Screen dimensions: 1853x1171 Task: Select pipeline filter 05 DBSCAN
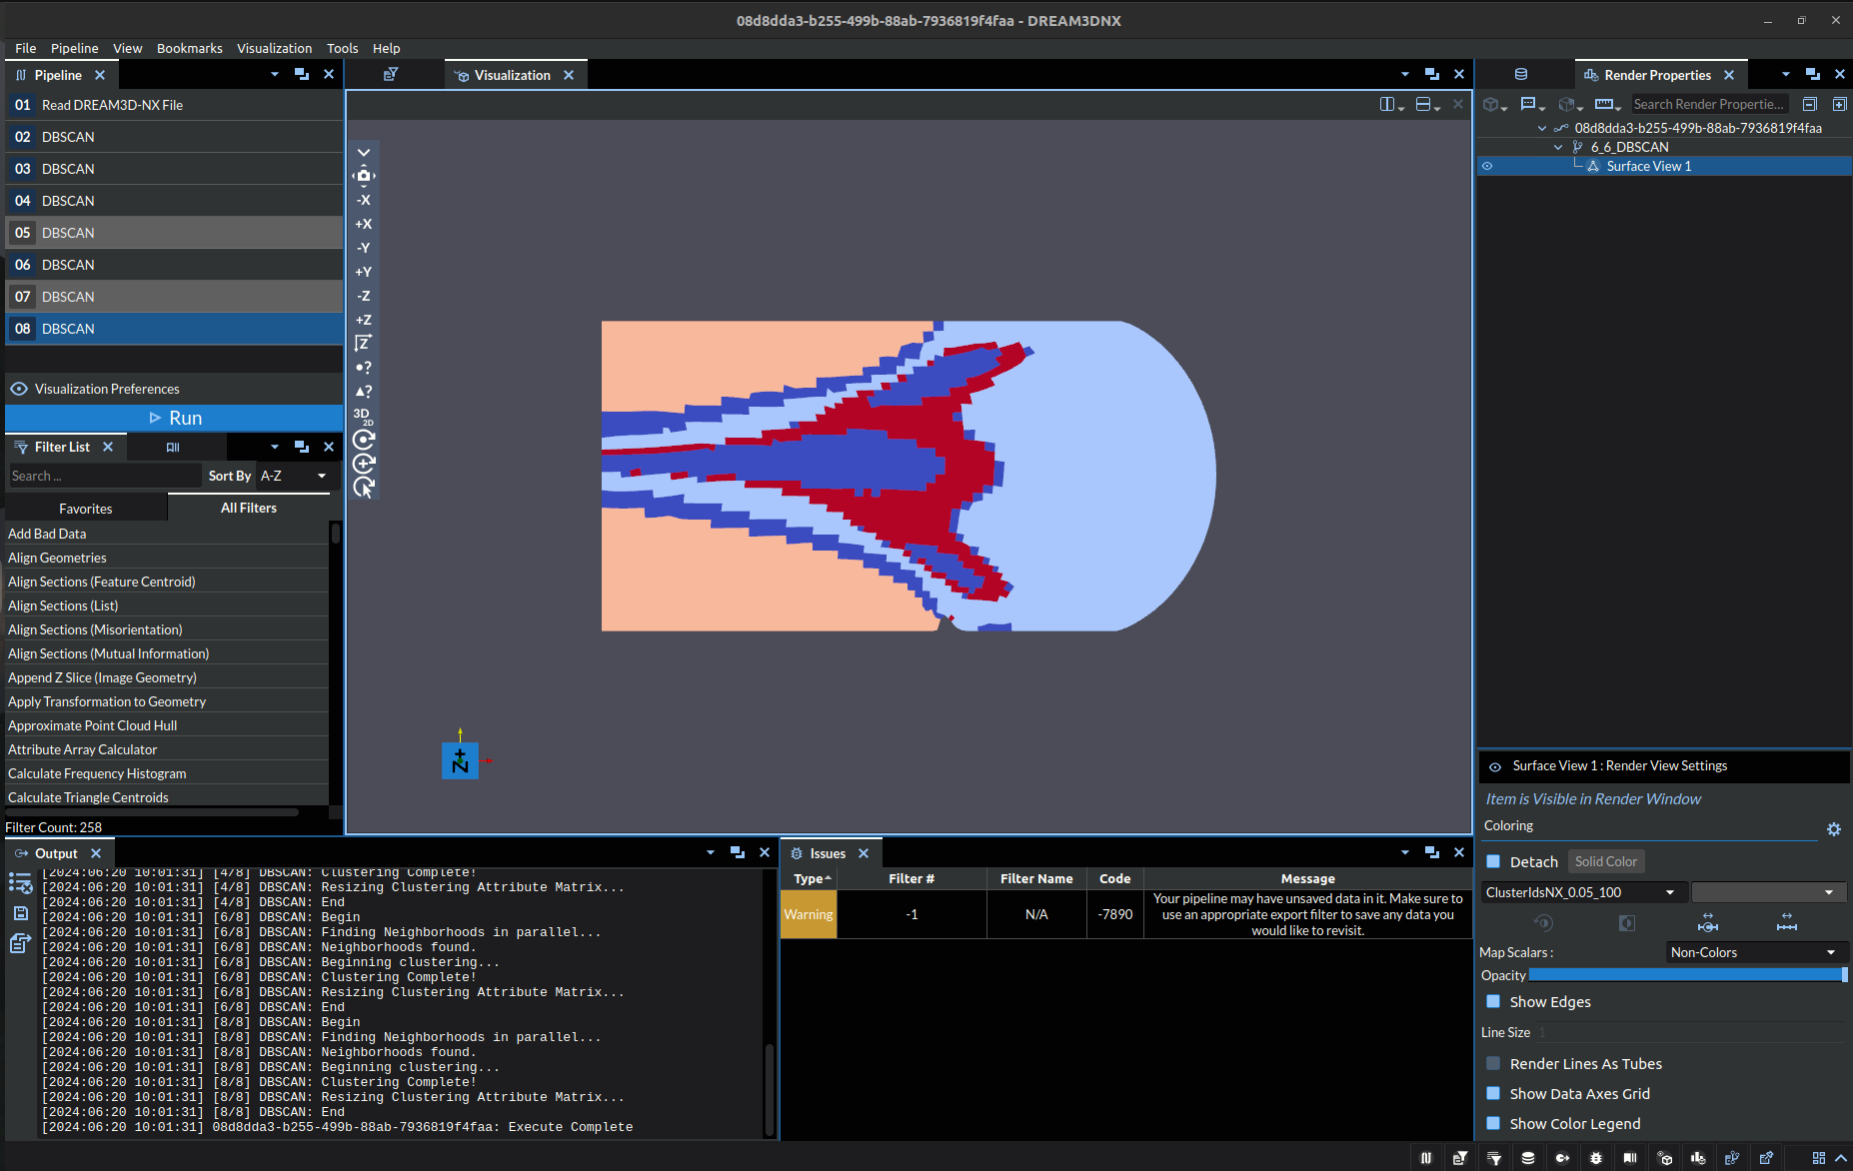tap(175, 233)
